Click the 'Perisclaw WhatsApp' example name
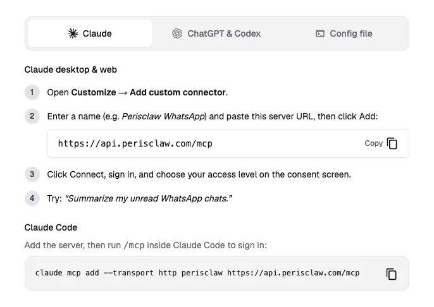Screen dimensions: 434x307 163,116
